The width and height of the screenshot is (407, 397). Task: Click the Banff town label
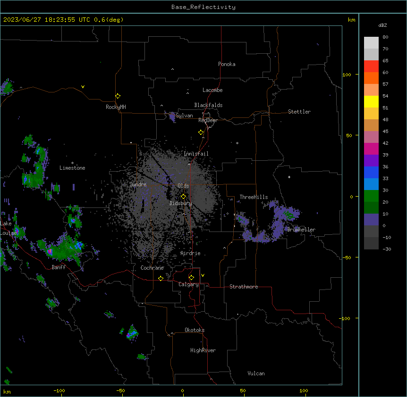click(59, 267)
